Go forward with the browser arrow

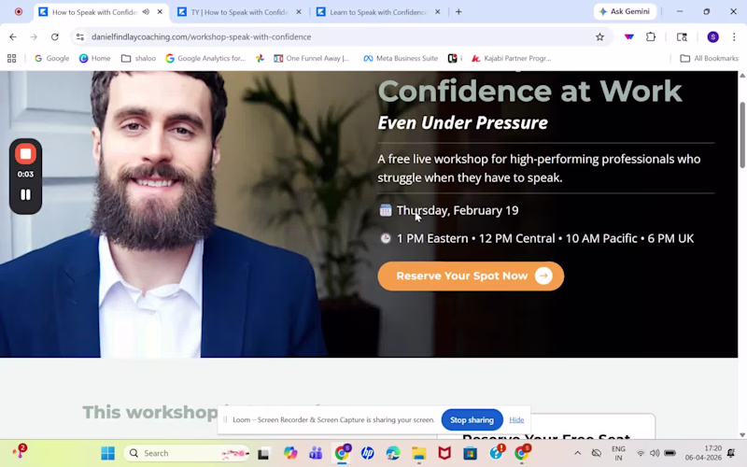34,36
